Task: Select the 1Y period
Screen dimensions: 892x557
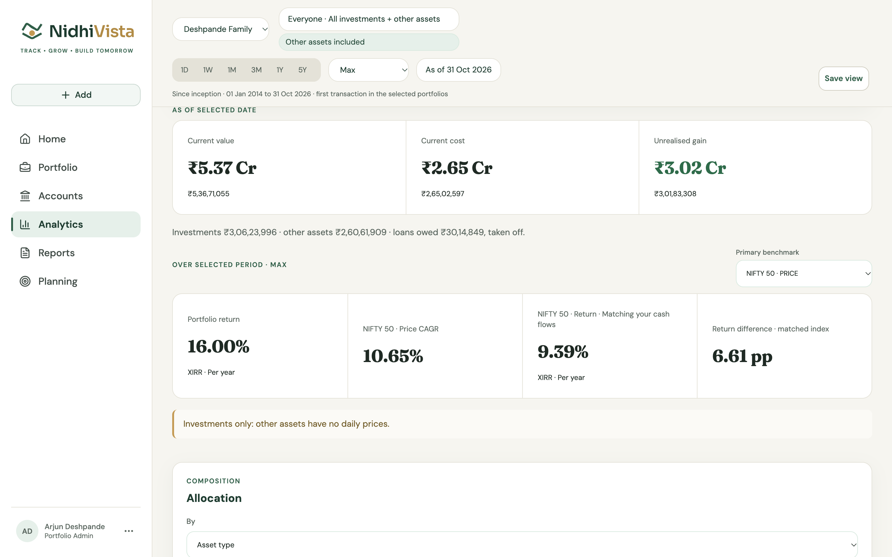Action: [x=280, y=70]
